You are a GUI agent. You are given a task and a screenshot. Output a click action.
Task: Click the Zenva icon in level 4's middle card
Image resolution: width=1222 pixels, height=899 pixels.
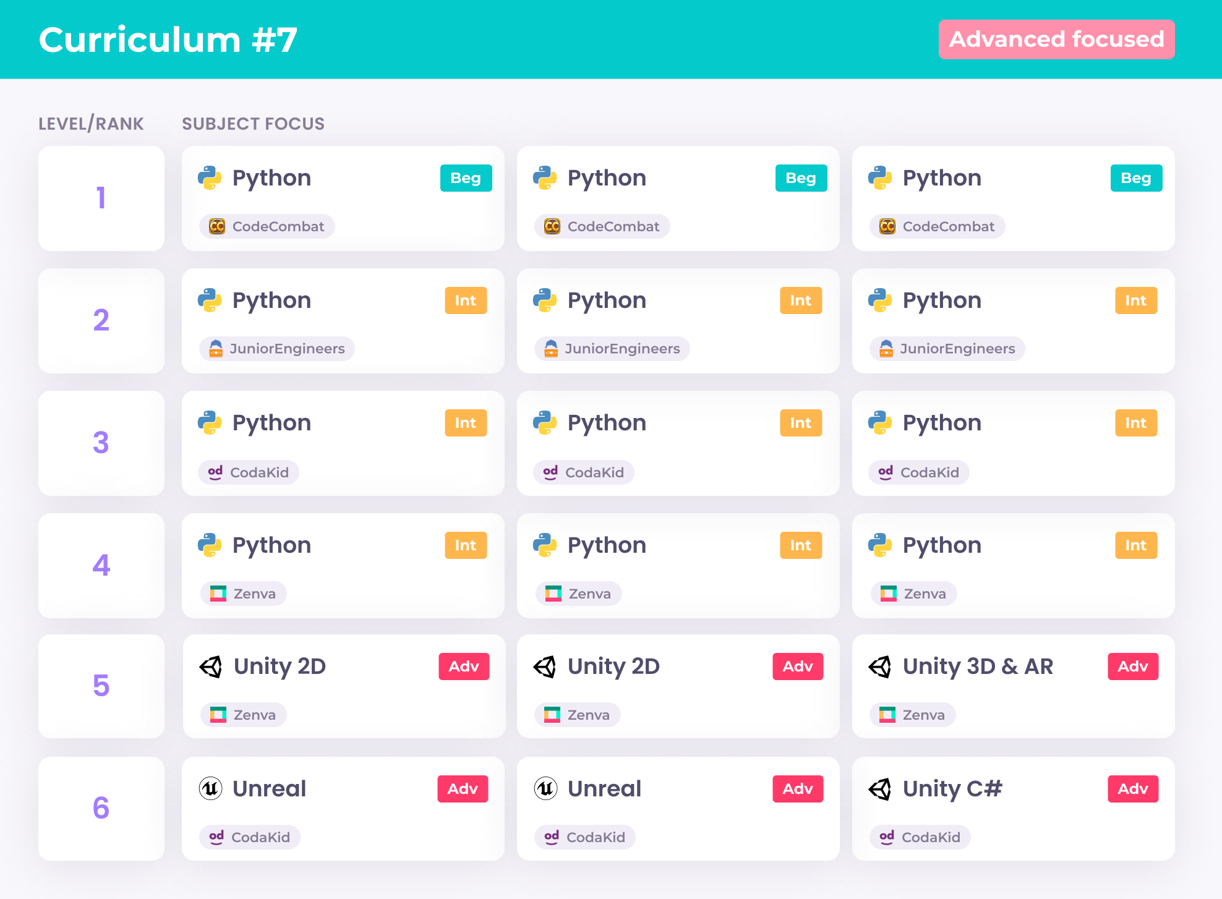[553, 594]
